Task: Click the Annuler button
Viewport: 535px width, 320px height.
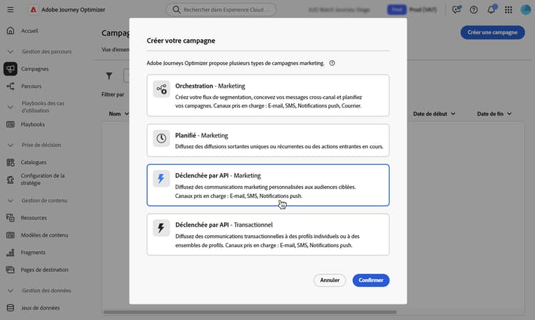Action: coord(330,280)
